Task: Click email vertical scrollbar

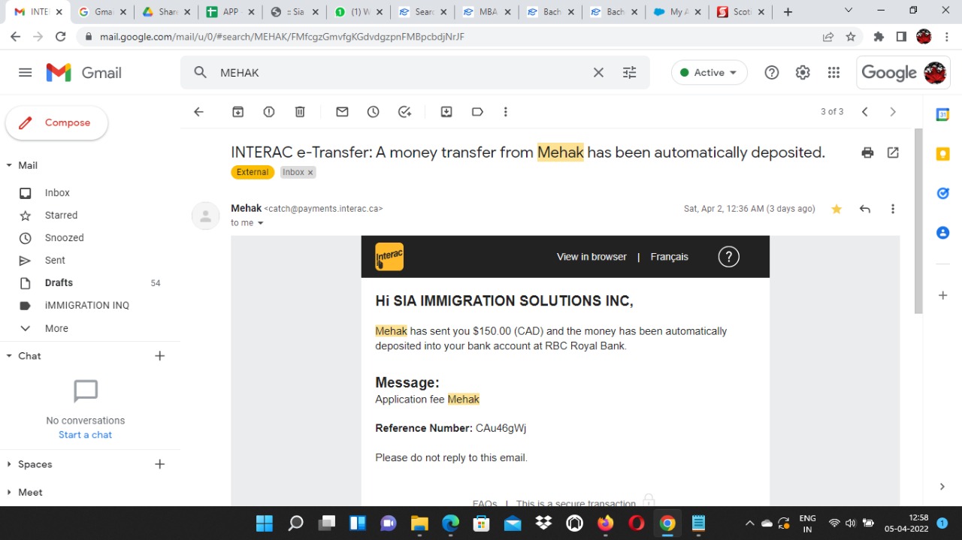Action: coord(918,222)
